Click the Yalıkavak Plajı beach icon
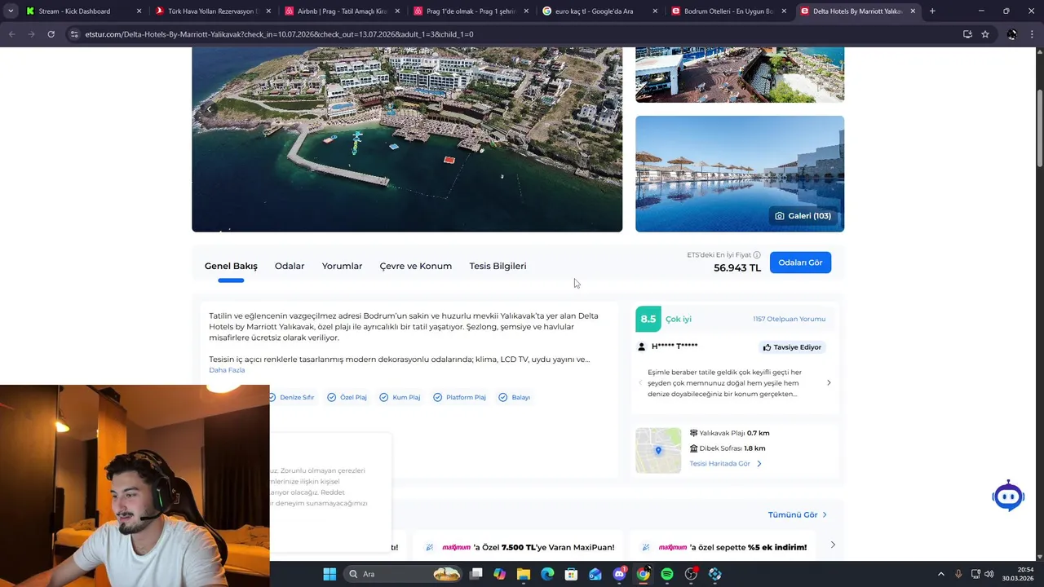 pyautogui.click(x=693, y=433)
